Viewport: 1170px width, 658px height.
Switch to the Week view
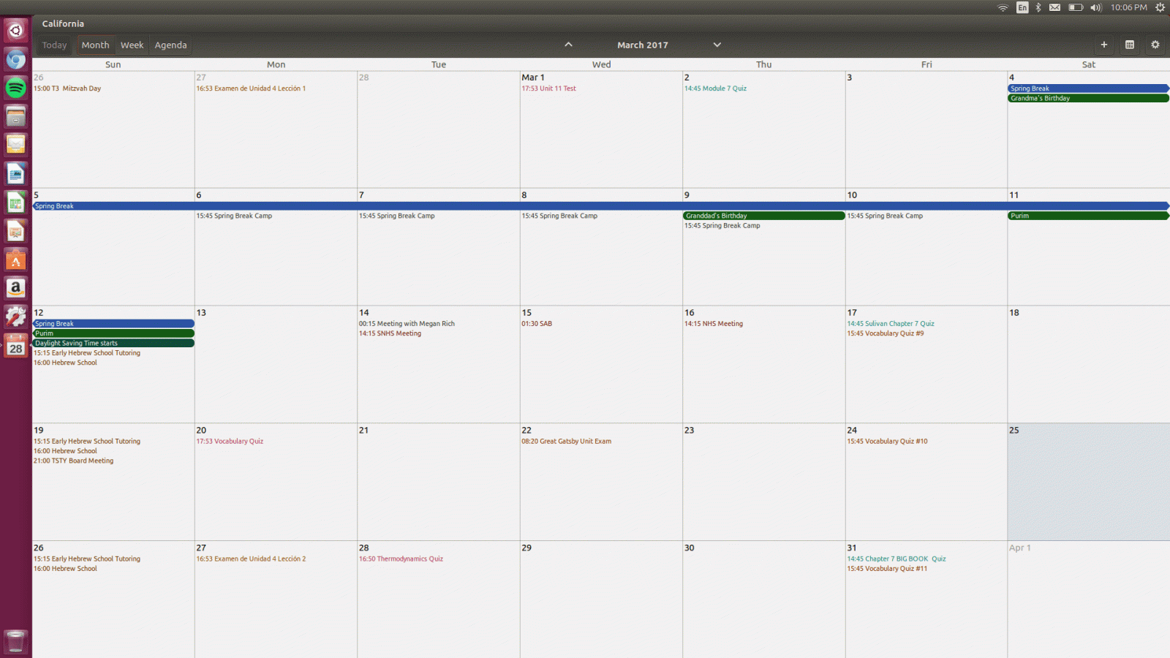coord(132,45)
